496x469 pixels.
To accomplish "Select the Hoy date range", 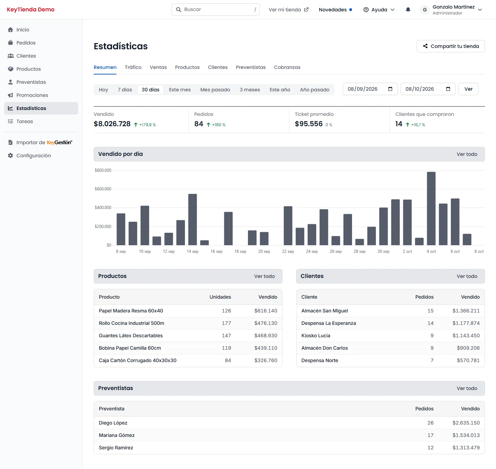I will coord(103,90).
